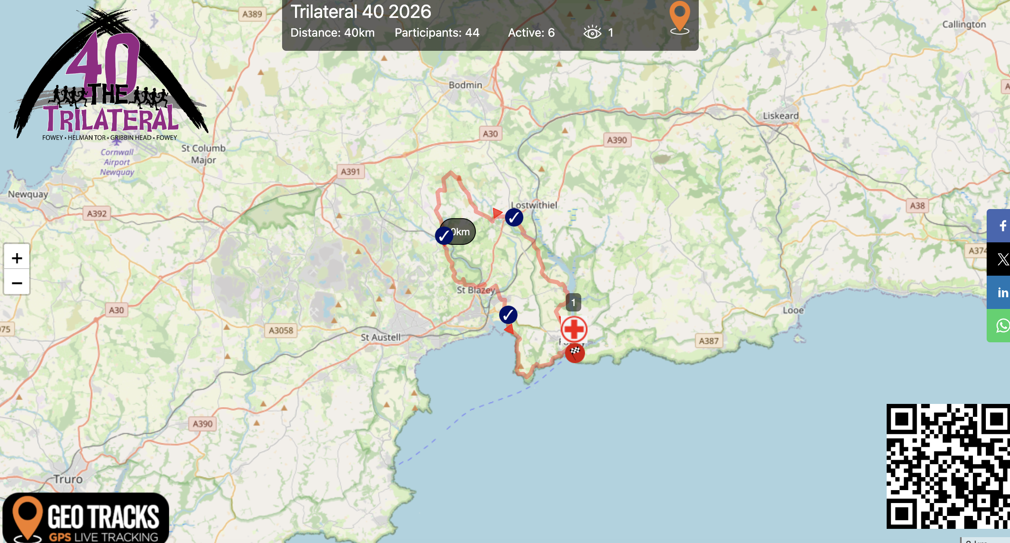Zoom out of the map
Screen dimensions: 1010x543
pyautogui.click(x=17, y=283)
